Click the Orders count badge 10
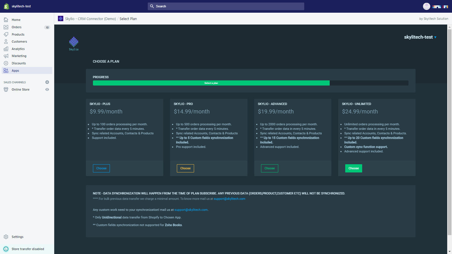Screen dimensions: 452x254 pyautogui.click(x=47, y=27)
